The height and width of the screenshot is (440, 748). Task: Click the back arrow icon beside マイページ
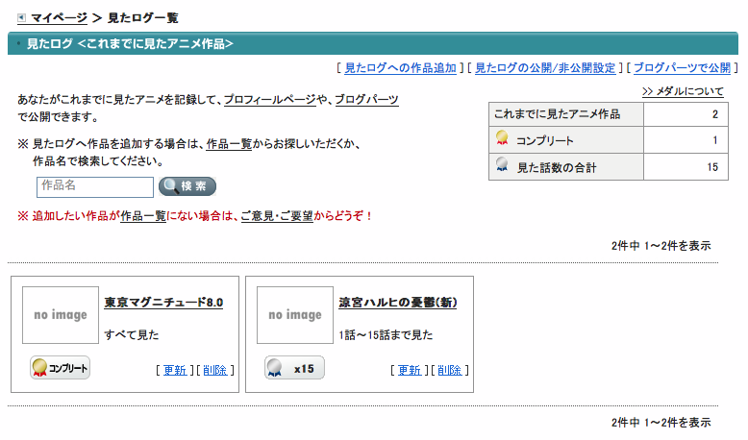[21, 18]
